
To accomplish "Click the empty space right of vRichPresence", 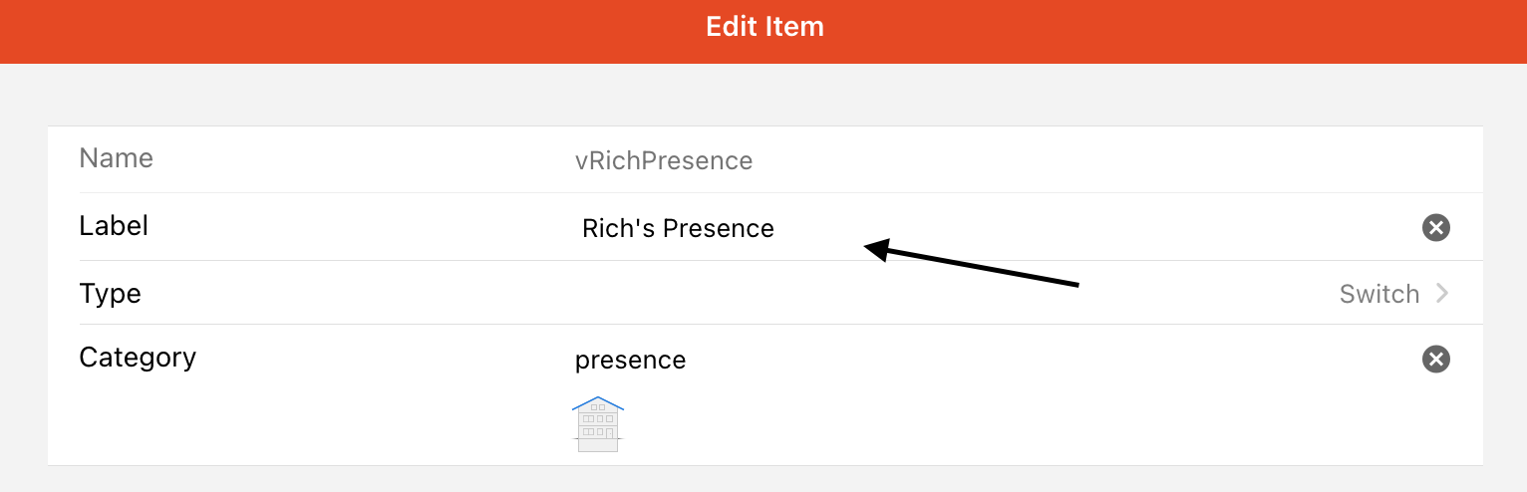I will coord(1096,160).
